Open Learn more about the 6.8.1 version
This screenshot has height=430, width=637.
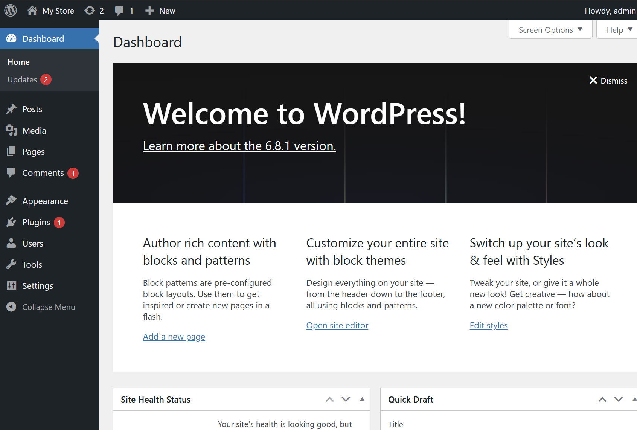pyautogui.click(x=239, y=146)
